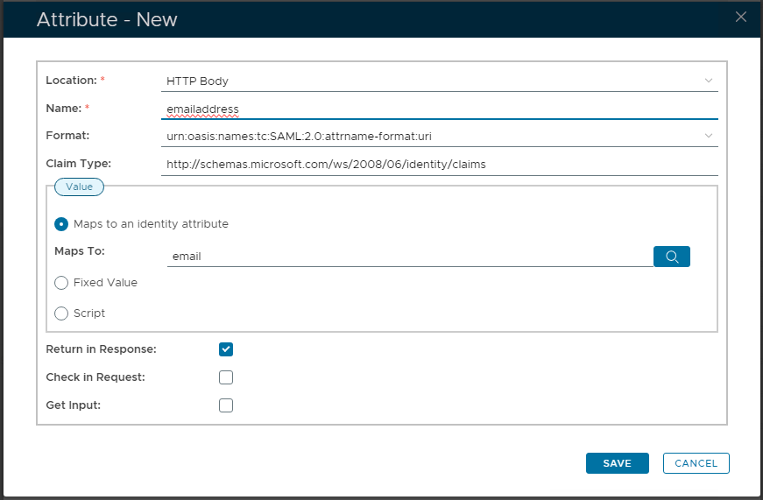
Task: Select the Fixed Value radio button
Action: point(61,283)
